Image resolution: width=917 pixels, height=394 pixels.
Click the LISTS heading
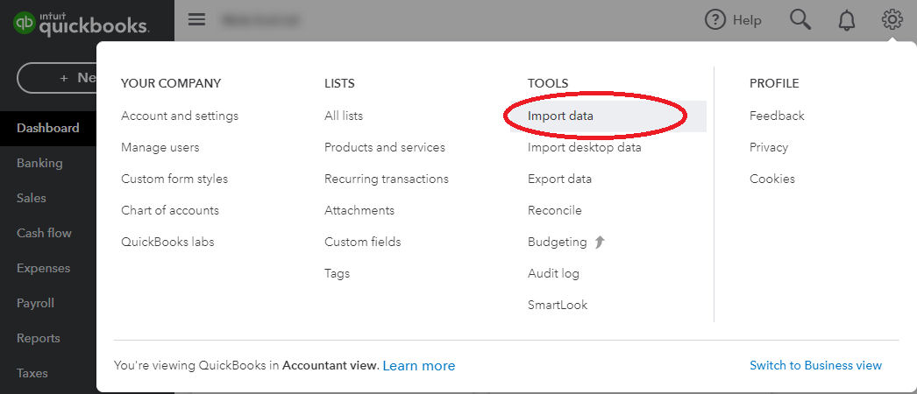click(339, 83)
